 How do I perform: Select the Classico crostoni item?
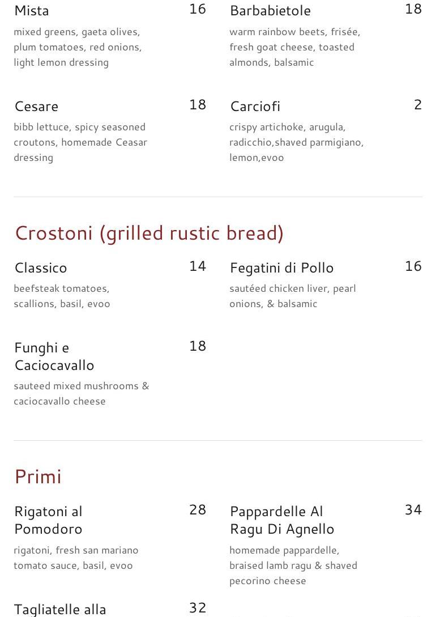(41, 268)
